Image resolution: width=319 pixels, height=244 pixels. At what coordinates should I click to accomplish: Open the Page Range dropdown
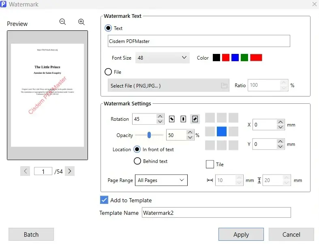coord(161,180)
